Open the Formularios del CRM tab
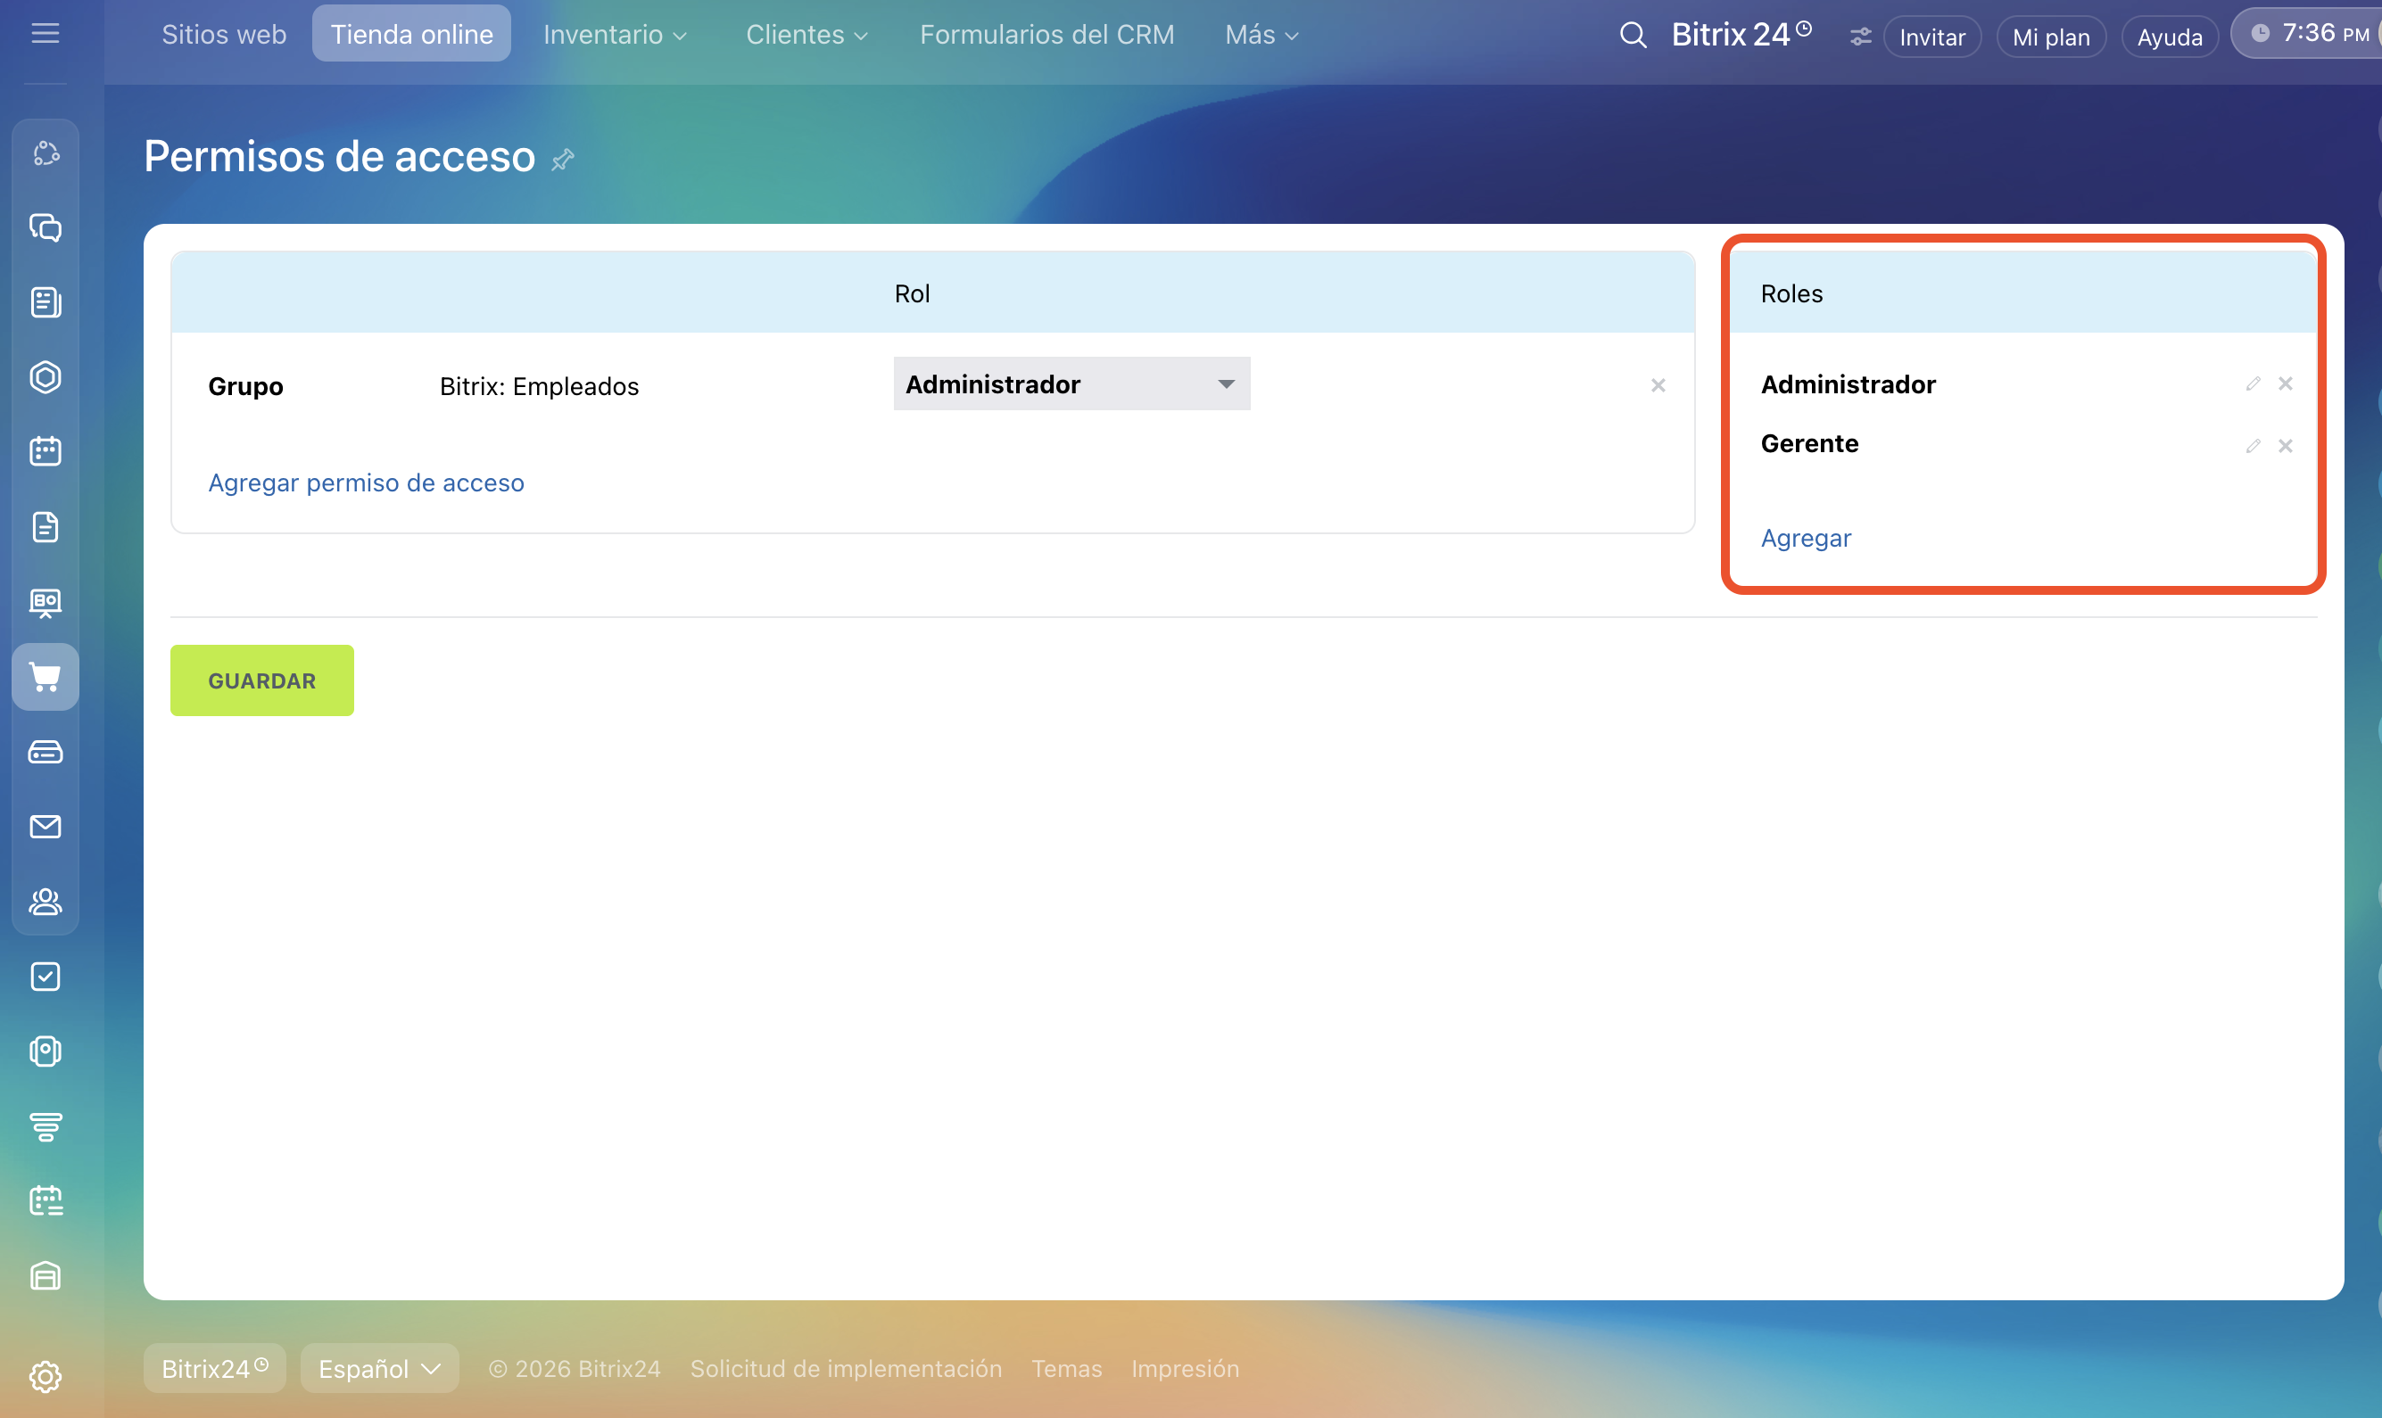The image size is (2382, 1418). click(1046, 35)
